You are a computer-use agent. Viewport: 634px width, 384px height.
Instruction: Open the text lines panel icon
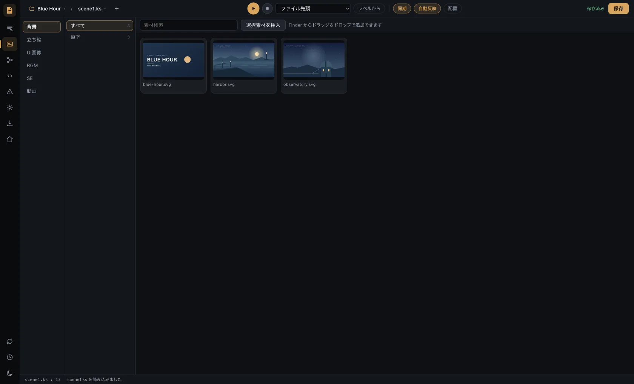(10, 28)
